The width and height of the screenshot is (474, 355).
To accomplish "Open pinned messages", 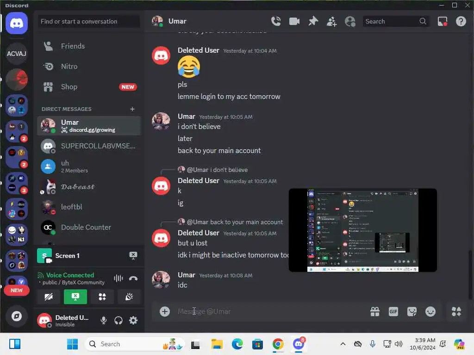I will tap(313, 21).
